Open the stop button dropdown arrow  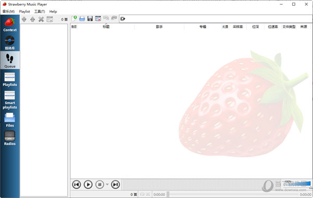click(x=107, y=184)
